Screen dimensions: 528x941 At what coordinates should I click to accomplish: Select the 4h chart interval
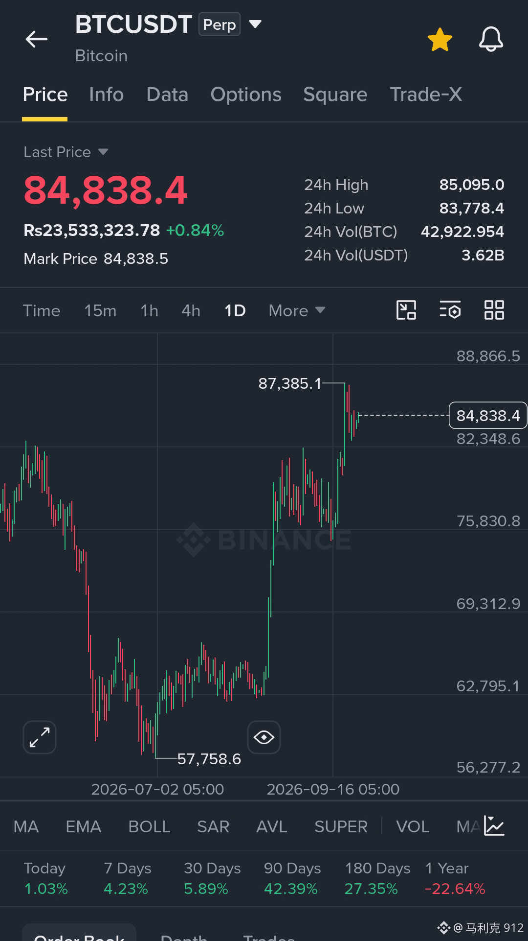191,310
